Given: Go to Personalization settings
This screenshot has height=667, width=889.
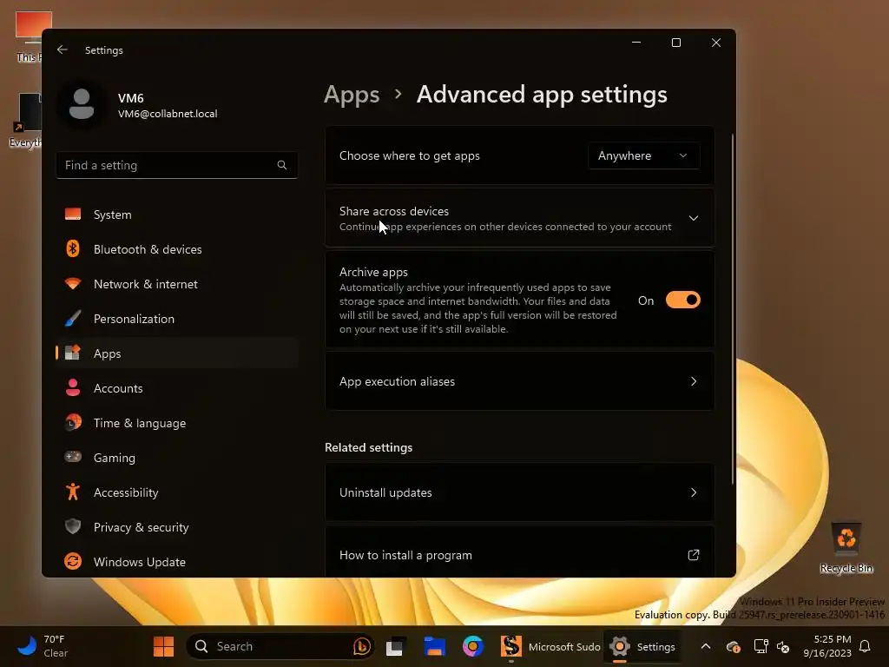Looking at the screenshot, I should (177, 318).
